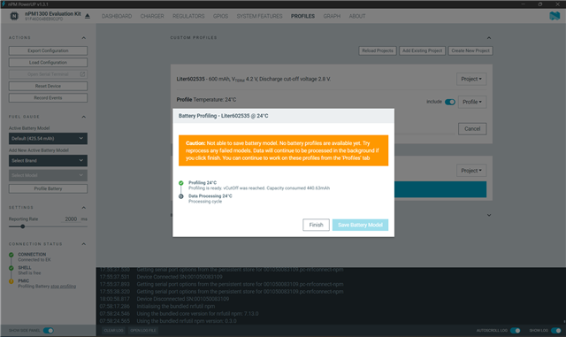Click the Record Events button

(48, 98)
